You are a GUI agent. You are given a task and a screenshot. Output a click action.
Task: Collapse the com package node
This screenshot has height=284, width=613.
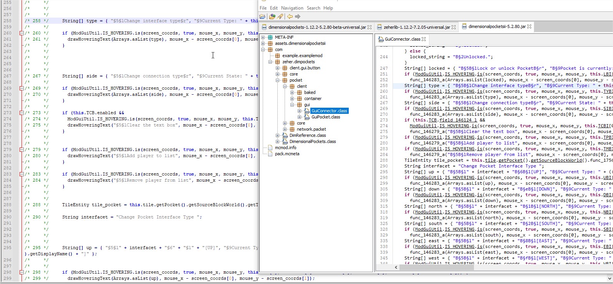263,49
